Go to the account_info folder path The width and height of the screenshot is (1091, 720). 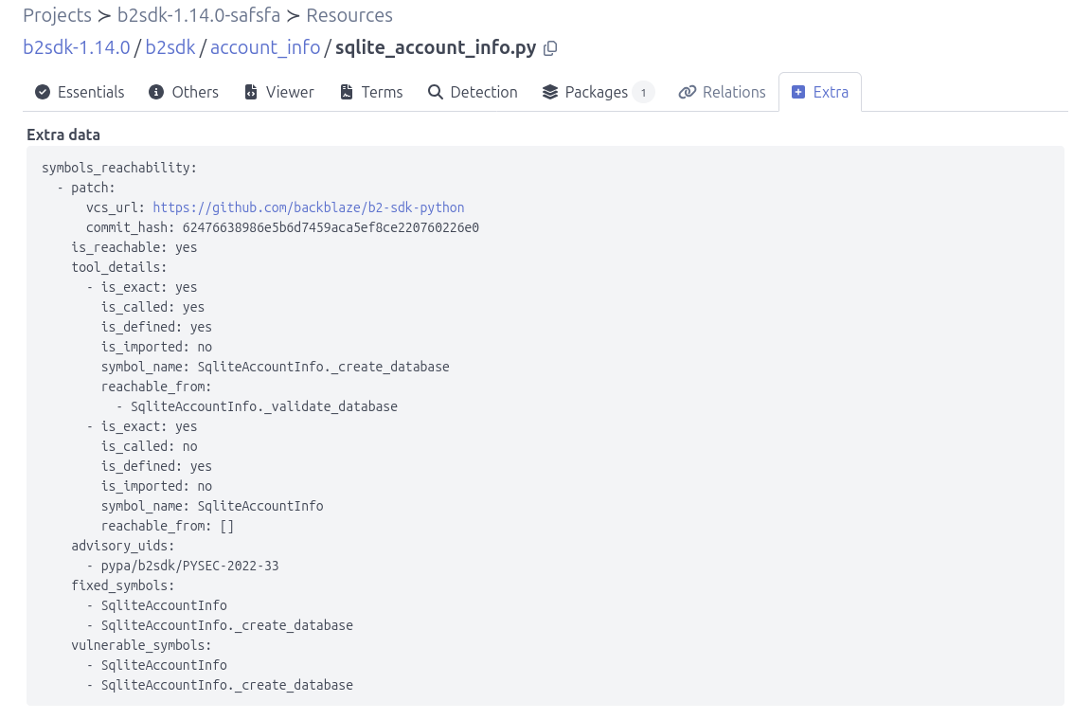point(265,47)
